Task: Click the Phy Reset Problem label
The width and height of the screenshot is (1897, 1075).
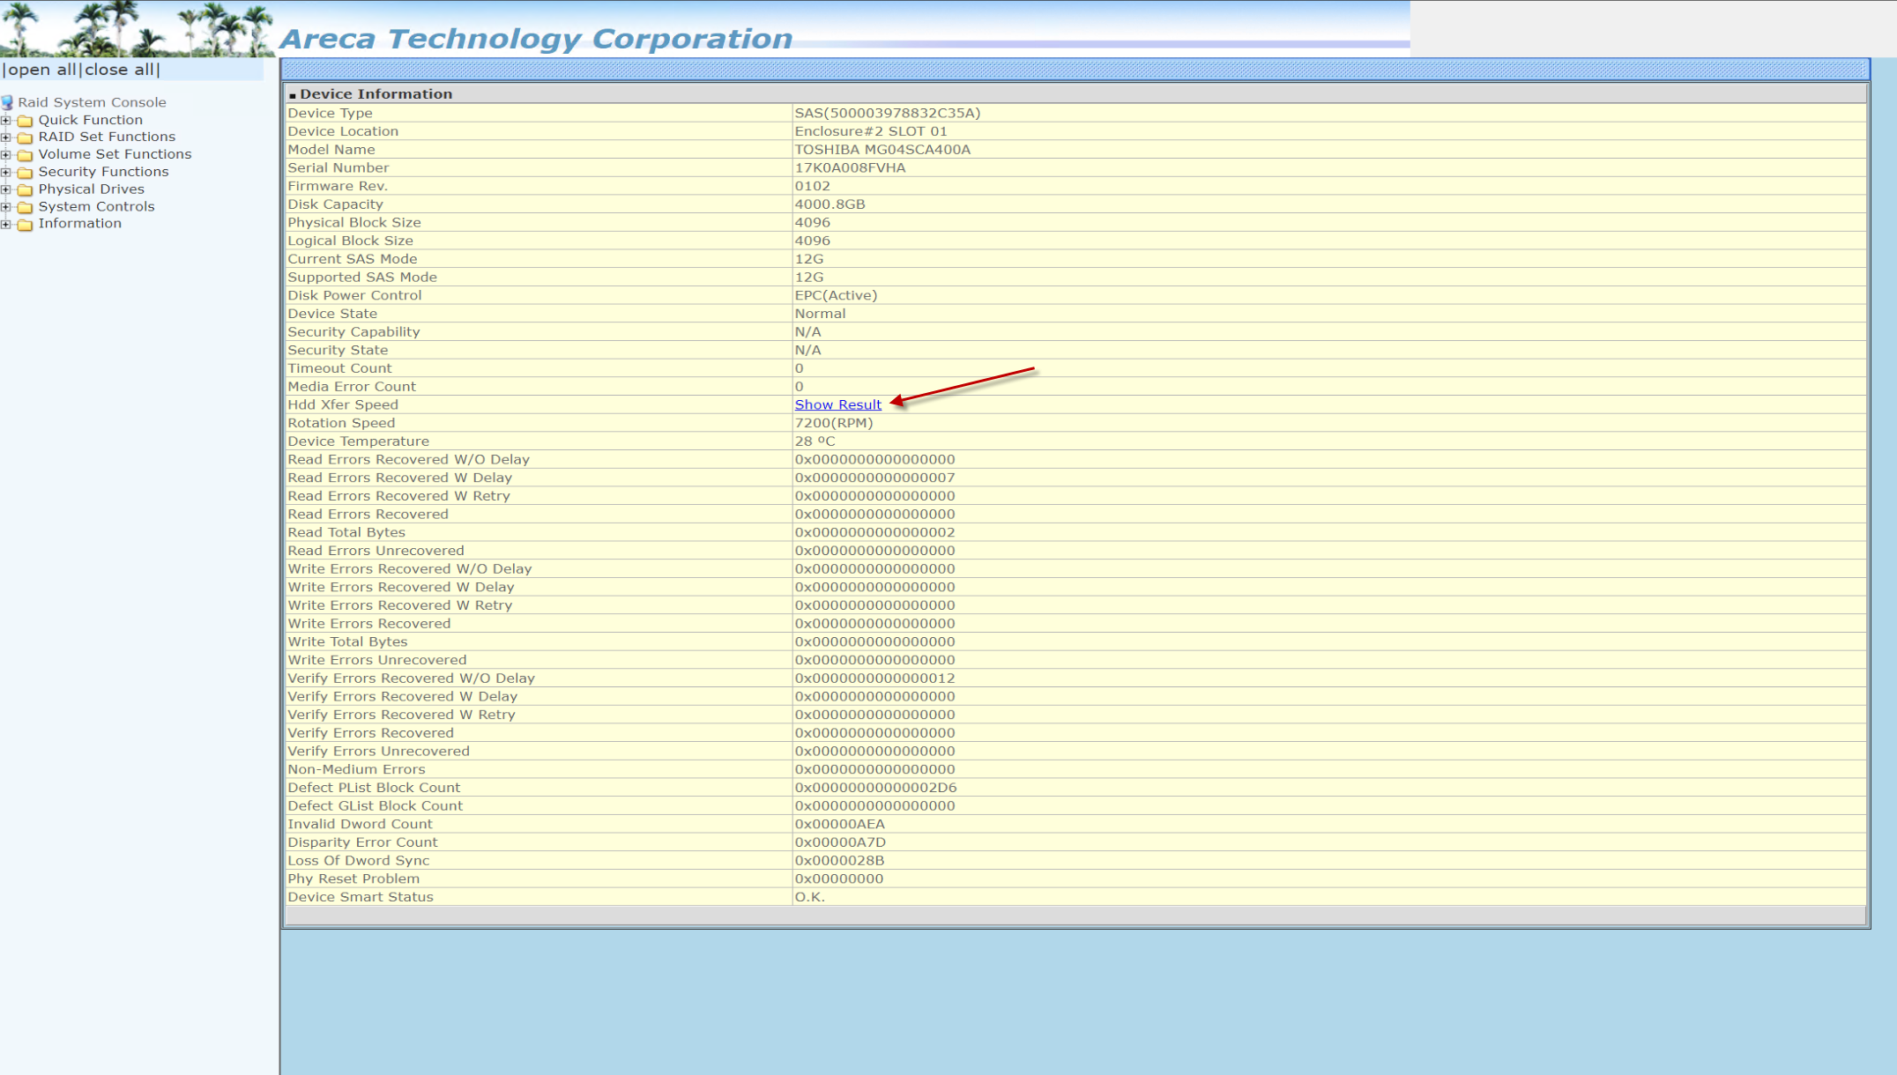Action: coord(353,879)
